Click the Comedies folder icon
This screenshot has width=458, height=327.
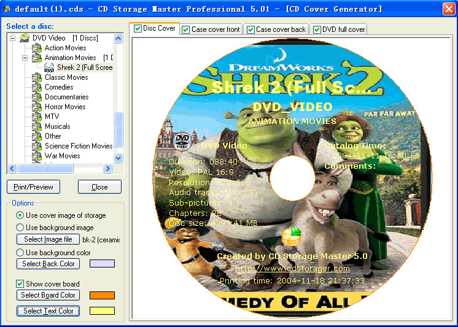(x=37, y=87)
